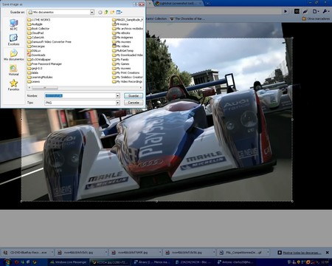Click the horizontal scrollbar thumb in file list
The height and width of the screenshot is (266, 332).
click(x=45, y=88)
